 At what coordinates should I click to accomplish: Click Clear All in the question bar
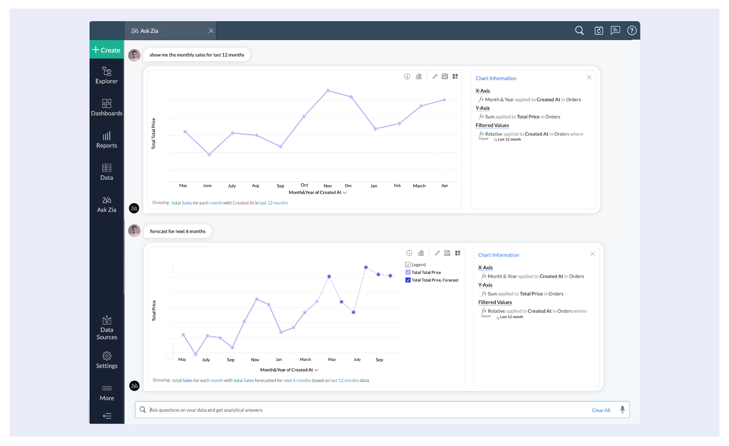(601, 410)
